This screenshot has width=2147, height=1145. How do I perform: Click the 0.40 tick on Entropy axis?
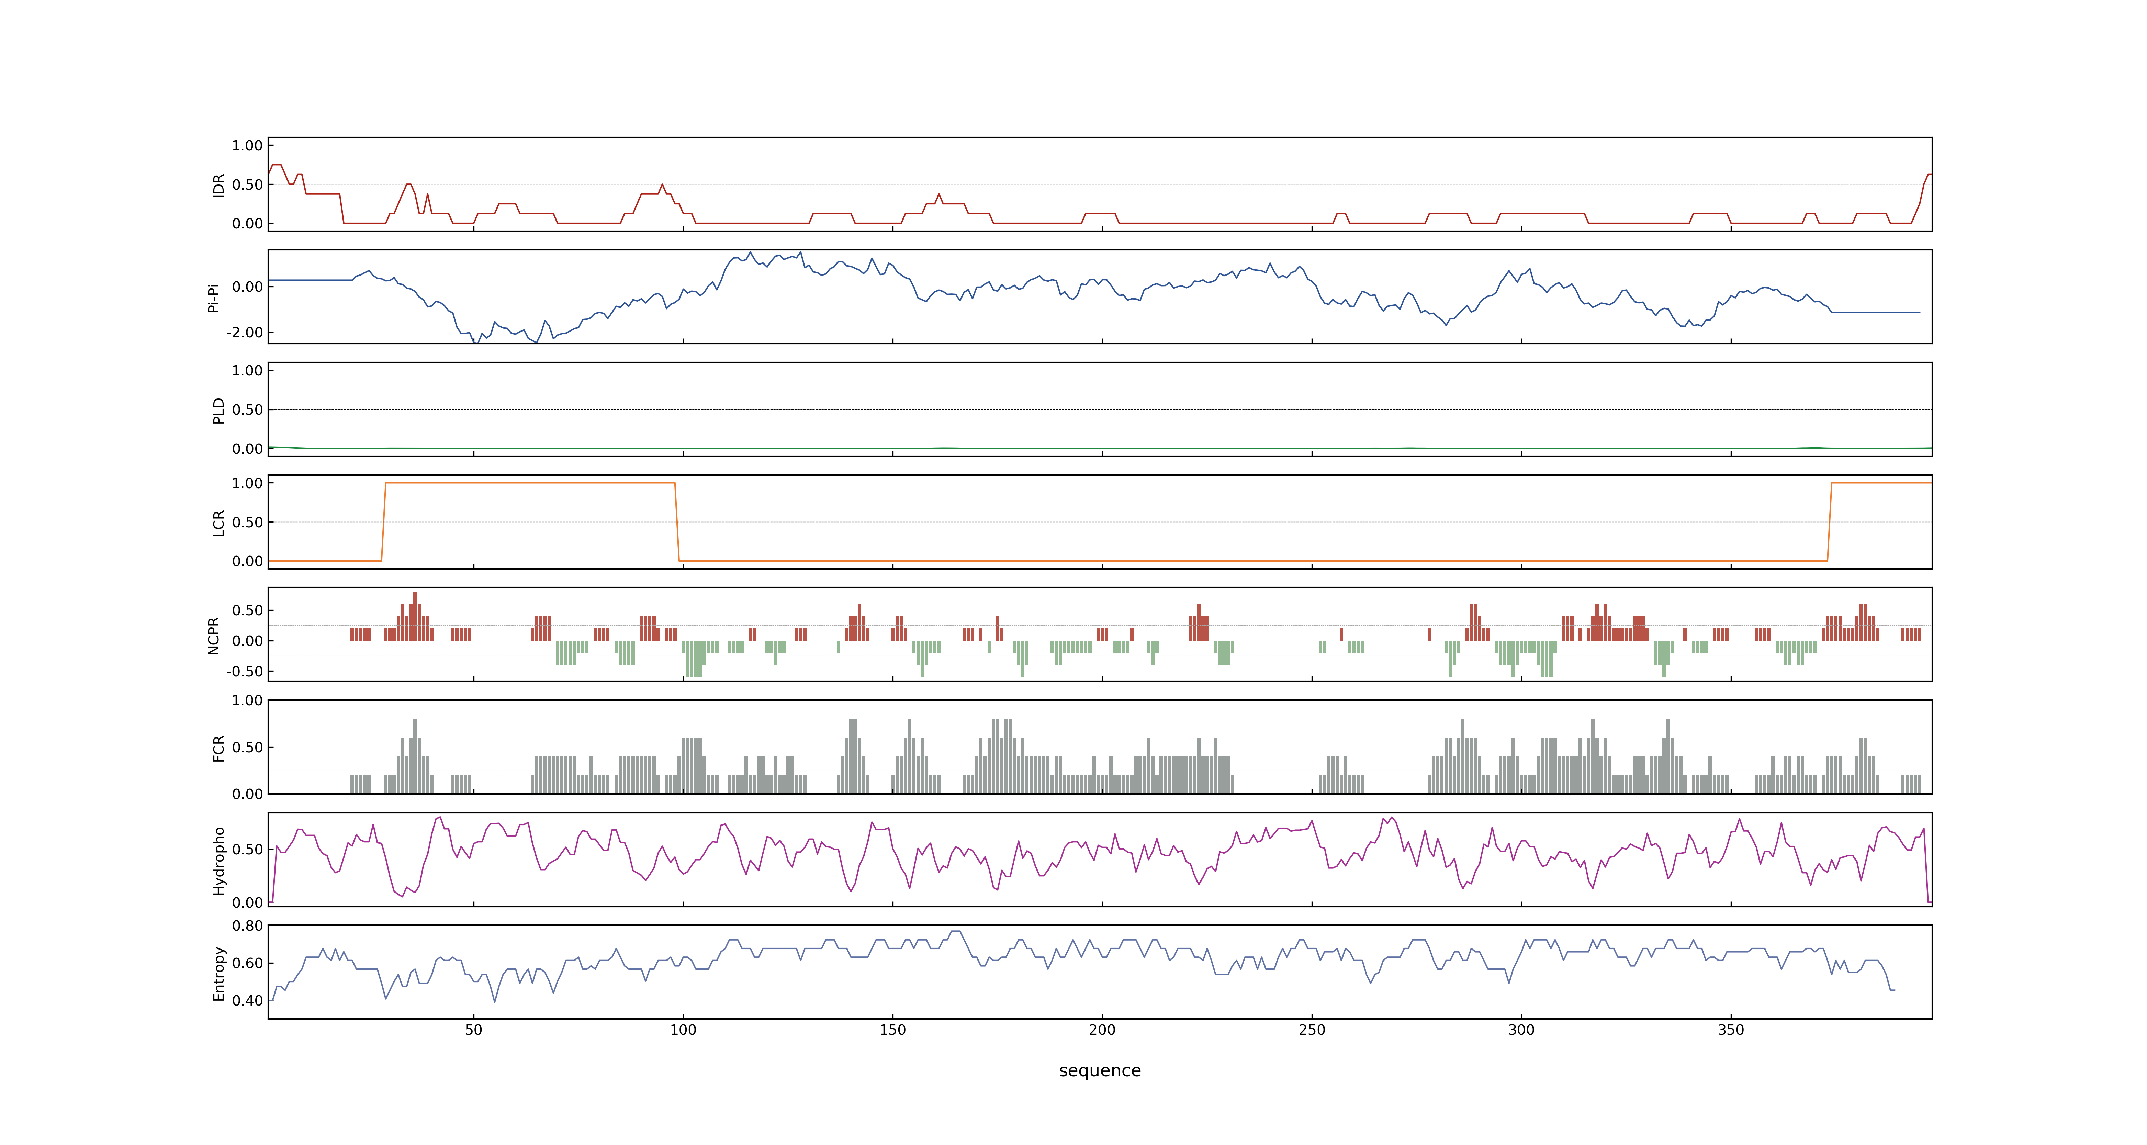pyautogui.click(x=248, y=1001)
